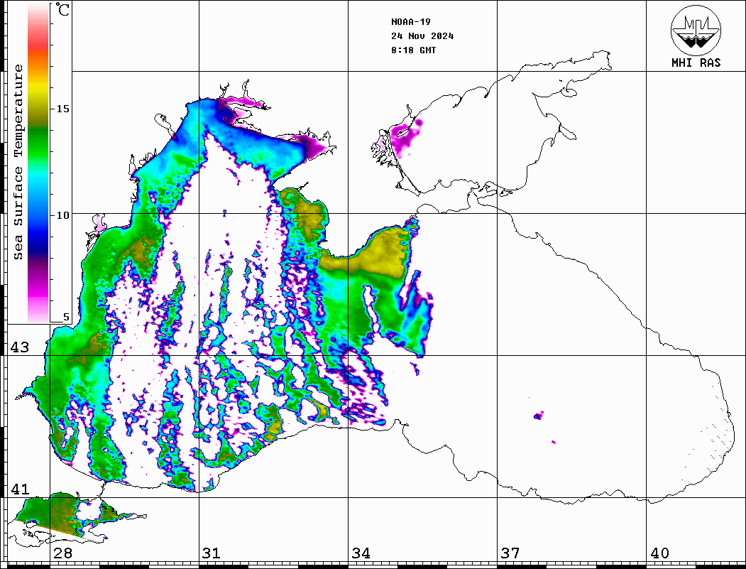Pick the red region of the color bar

point(38,45)
